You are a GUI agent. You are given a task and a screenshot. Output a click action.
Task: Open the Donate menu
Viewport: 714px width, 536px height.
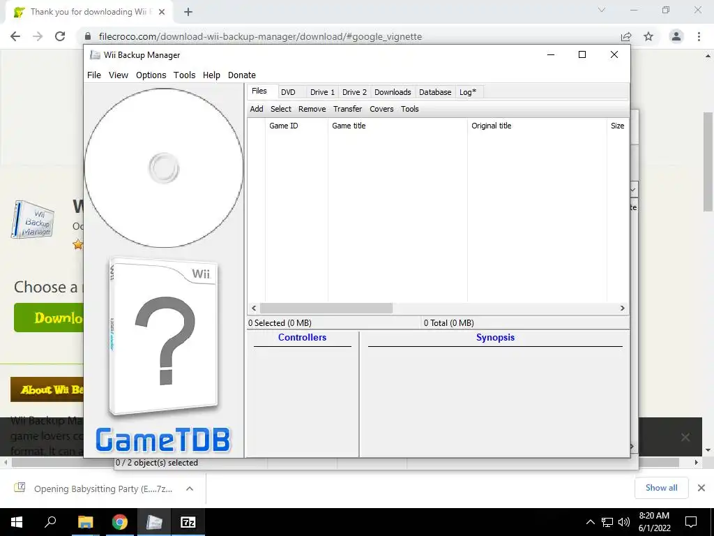click(x=242, y=75)
